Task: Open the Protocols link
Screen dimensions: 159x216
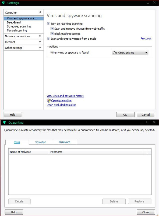Action: coord(146,39)
